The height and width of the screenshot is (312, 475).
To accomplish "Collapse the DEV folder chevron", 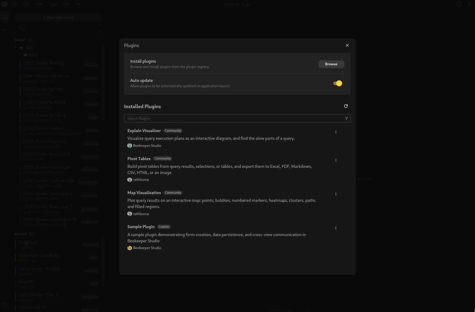I will [16, 48].
